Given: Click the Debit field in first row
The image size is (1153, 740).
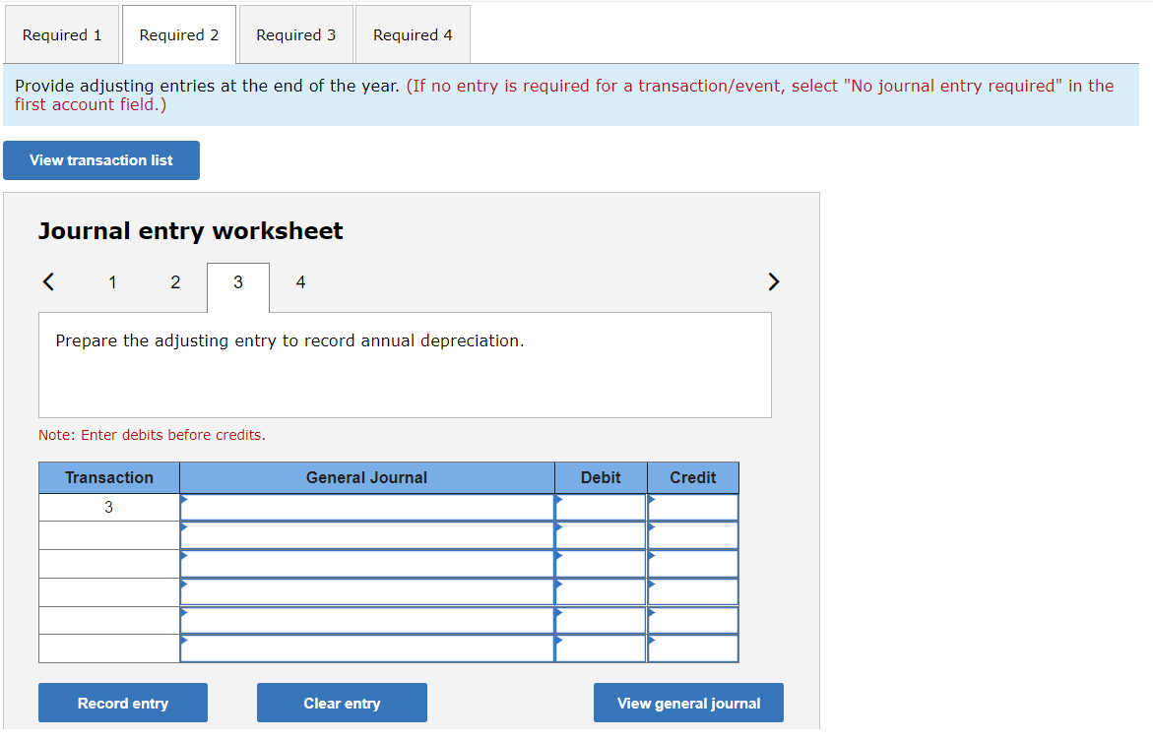Looking at the screenshot, I should pos(601,507).
